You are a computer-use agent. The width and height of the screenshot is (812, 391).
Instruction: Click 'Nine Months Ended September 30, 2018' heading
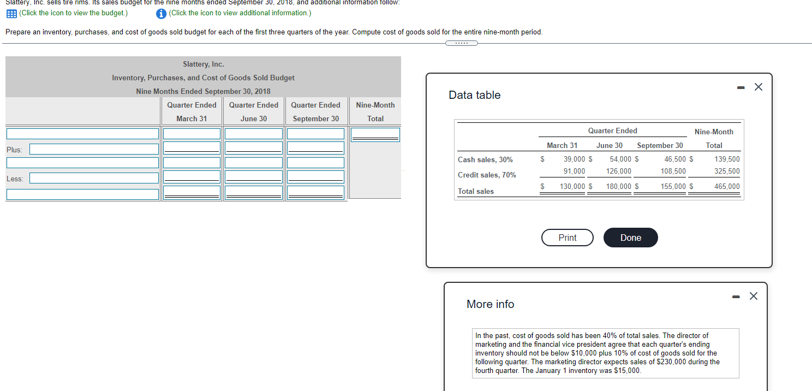(203, 91)
